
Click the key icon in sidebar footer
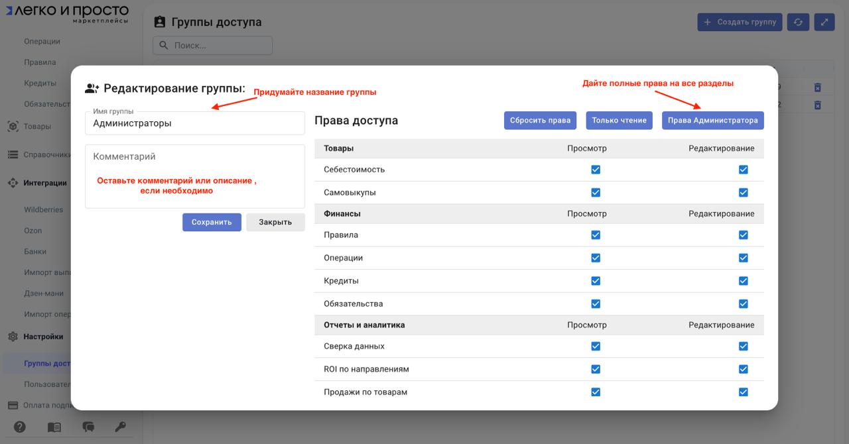[121, 427]
